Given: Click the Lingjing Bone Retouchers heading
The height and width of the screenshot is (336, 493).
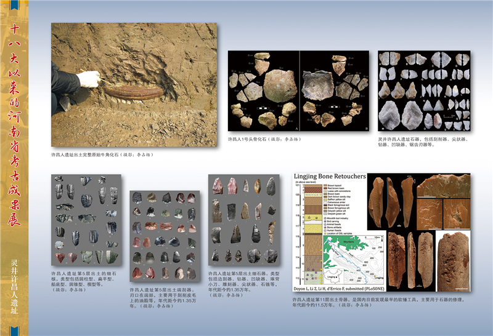Looking at the screenshot, I should [x=330, y=177].
